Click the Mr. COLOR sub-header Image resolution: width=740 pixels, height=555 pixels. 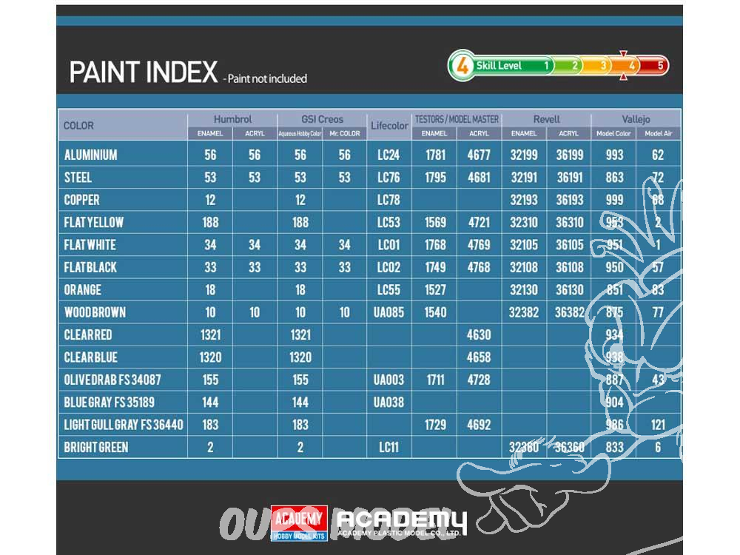pos(345,133)
